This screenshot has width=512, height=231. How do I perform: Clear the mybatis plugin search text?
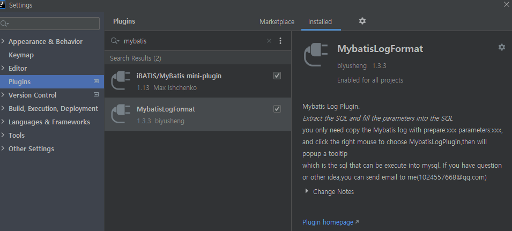(269, 41)
